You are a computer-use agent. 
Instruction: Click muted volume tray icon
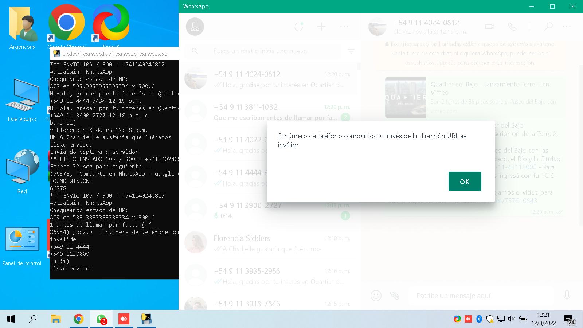(512, 319)
